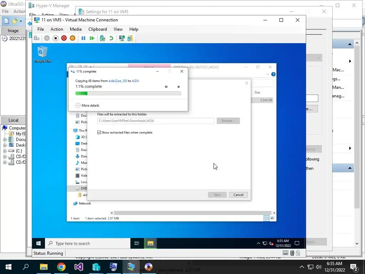Screen dimensions: 365x274
Task: Cancel the file copy with the small X
Action: (x=179, y=87)
